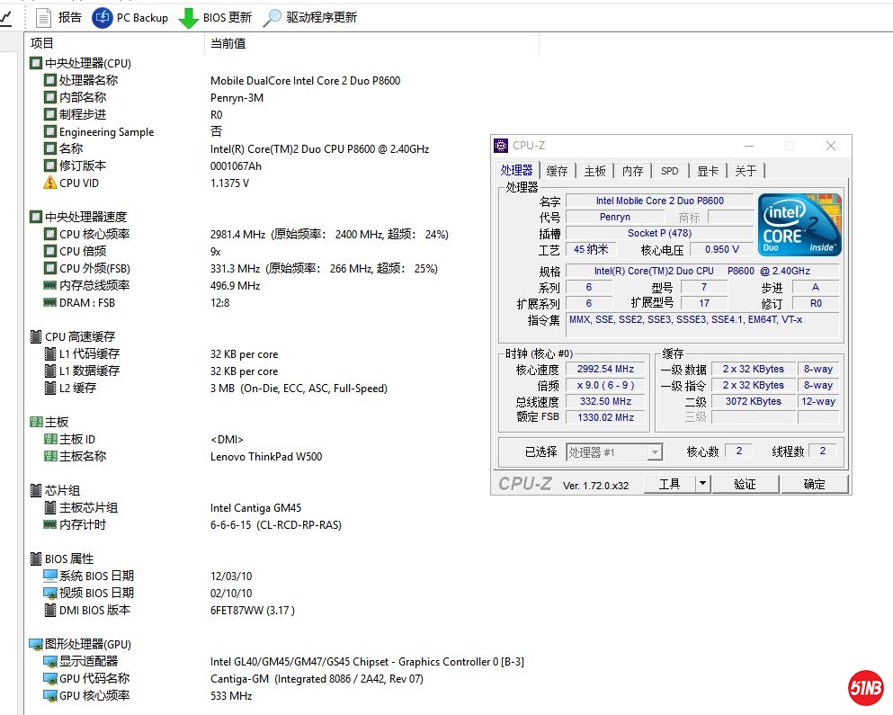Click the 主板名称 board icon
The height and width of the screenshot is (715, 893).
pyautogui.click(x=50, y=456)
